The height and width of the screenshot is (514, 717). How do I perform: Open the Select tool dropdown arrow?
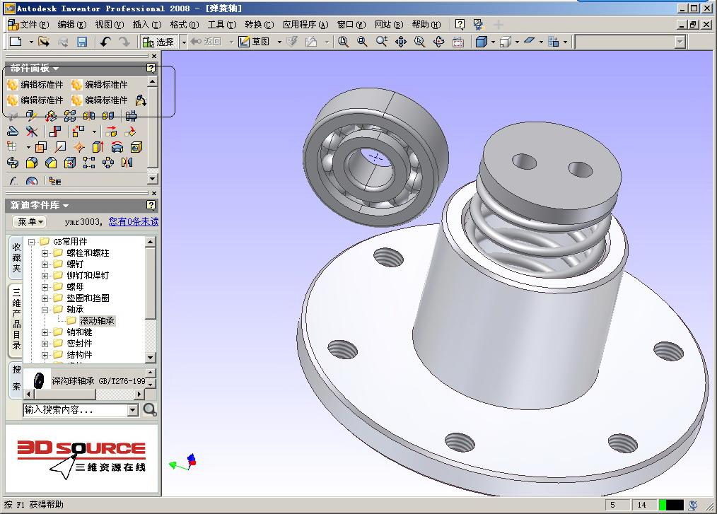[183, 42]
